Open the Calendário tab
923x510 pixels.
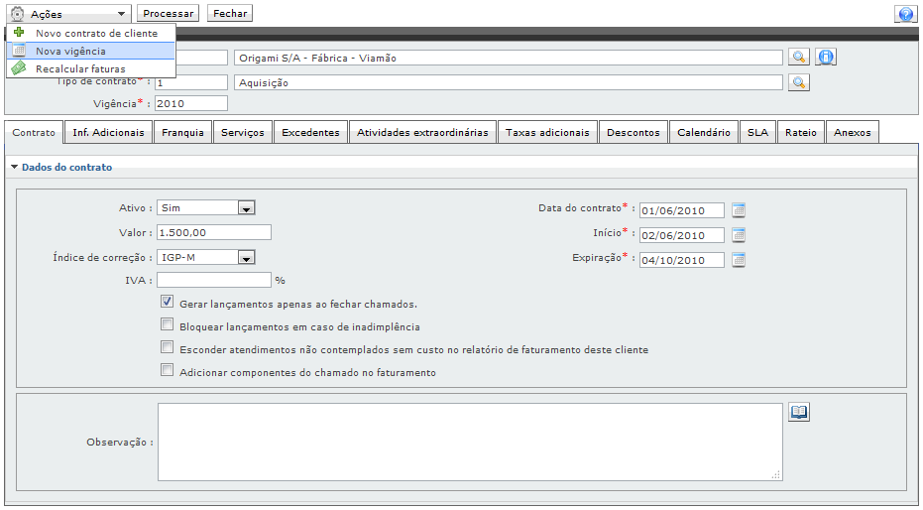(x=704, y=133)
